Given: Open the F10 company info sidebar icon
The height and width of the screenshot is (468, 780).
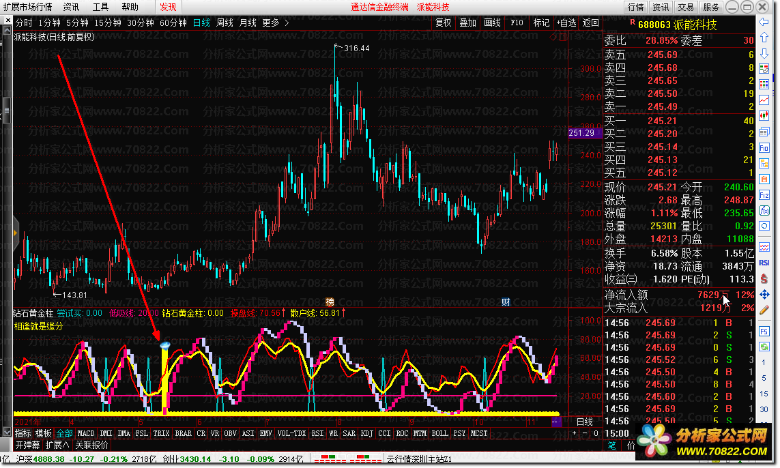Looking at the screenshot, I should [764, 148].
